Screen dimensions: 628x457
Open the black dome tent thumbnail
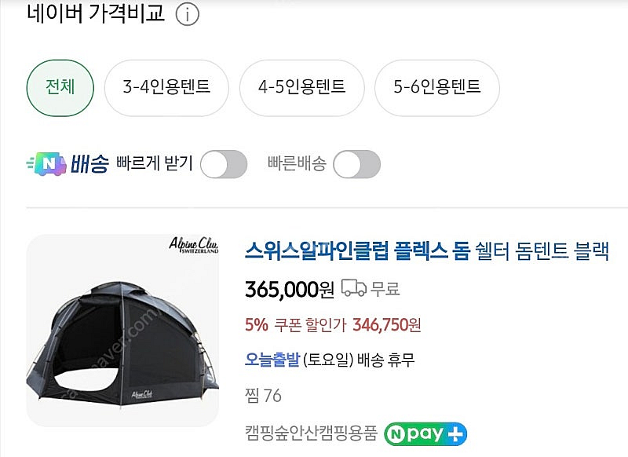pos(122,330)
